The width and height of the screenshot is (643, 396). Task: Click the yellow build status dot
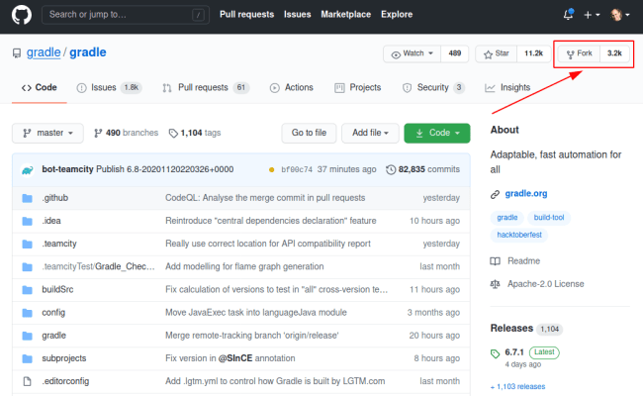[x=271, y=169]
